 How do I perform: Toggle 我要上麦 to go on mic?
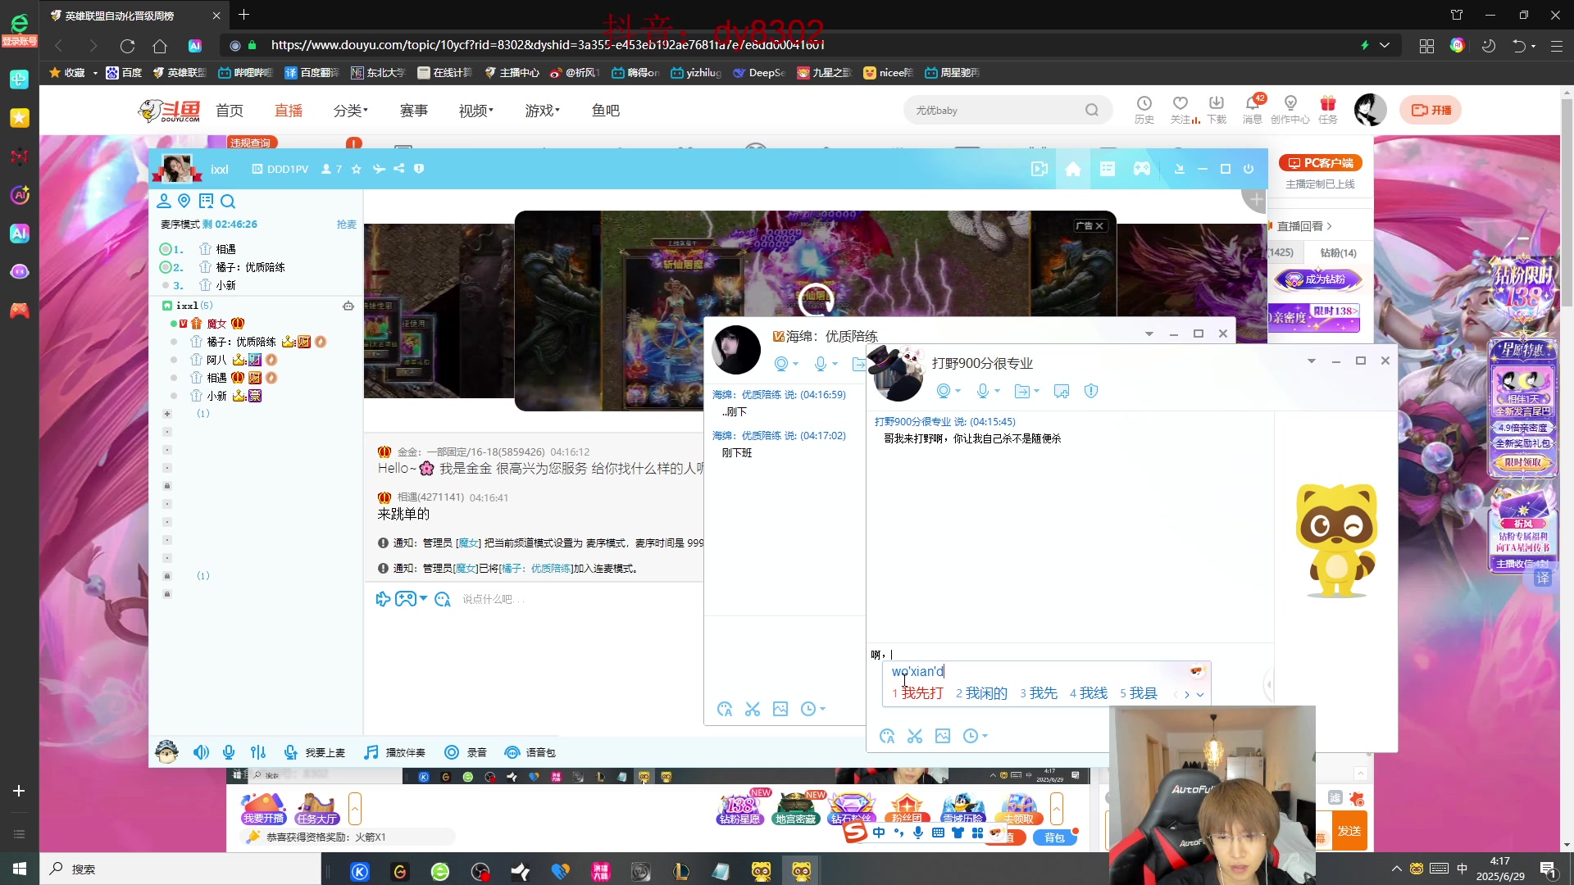point(314,752)
